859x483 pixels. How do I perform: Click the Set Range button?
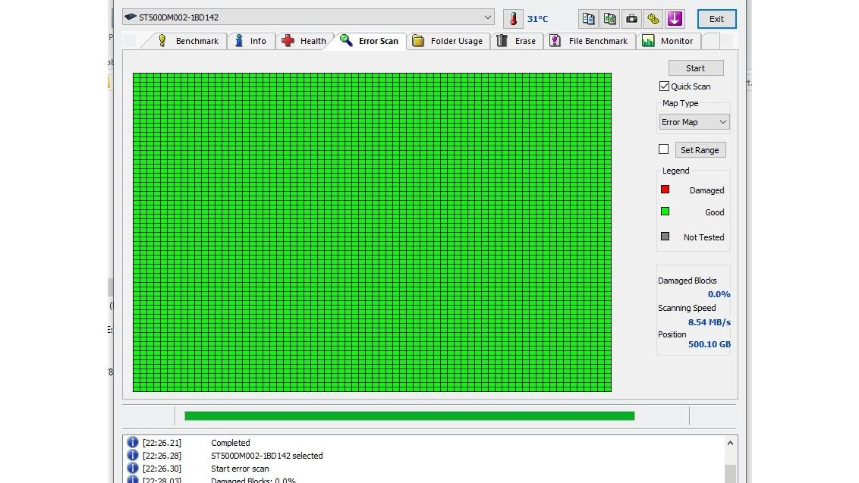tap(700, 150)
